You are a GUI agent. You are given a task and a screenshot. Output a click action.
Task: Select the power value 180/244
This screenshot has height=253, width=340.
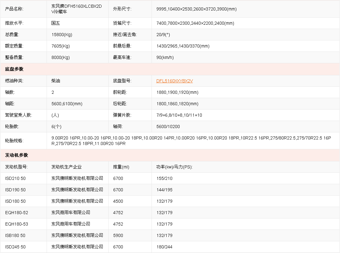[x=164, y=247]
